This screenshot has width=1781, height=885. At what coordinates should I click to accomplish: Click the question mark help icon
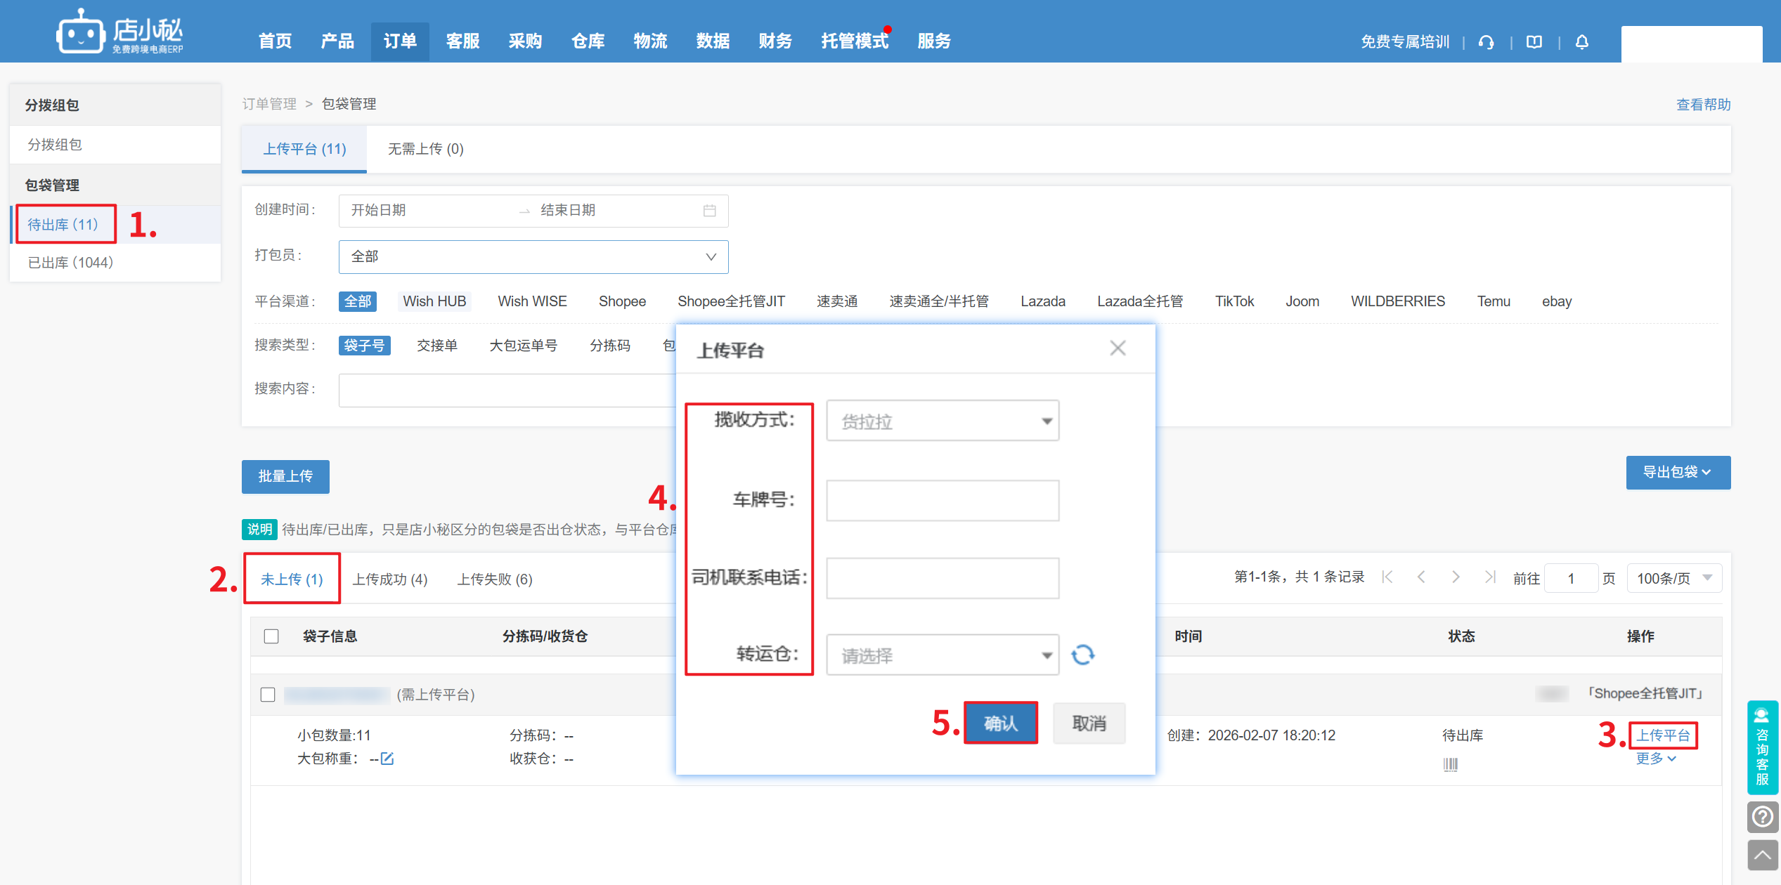tap(1762, 817)
